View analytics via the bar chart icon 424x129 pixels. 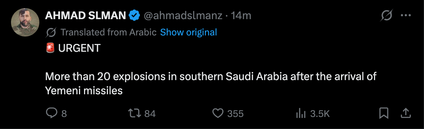pos(301,114)
